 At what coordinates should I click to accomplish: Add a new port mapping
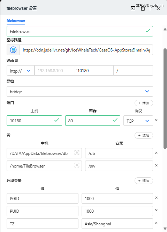pos(144,103)
